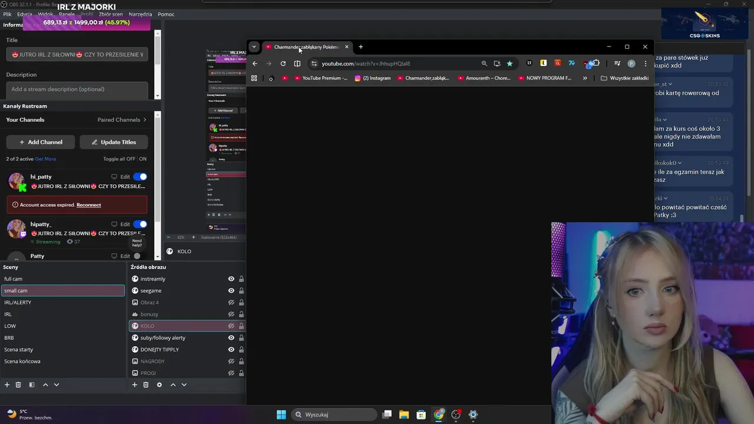Open the Widok menu in OBS
Image resolution: width=754 pixels, height=424 pixels.
45,14
